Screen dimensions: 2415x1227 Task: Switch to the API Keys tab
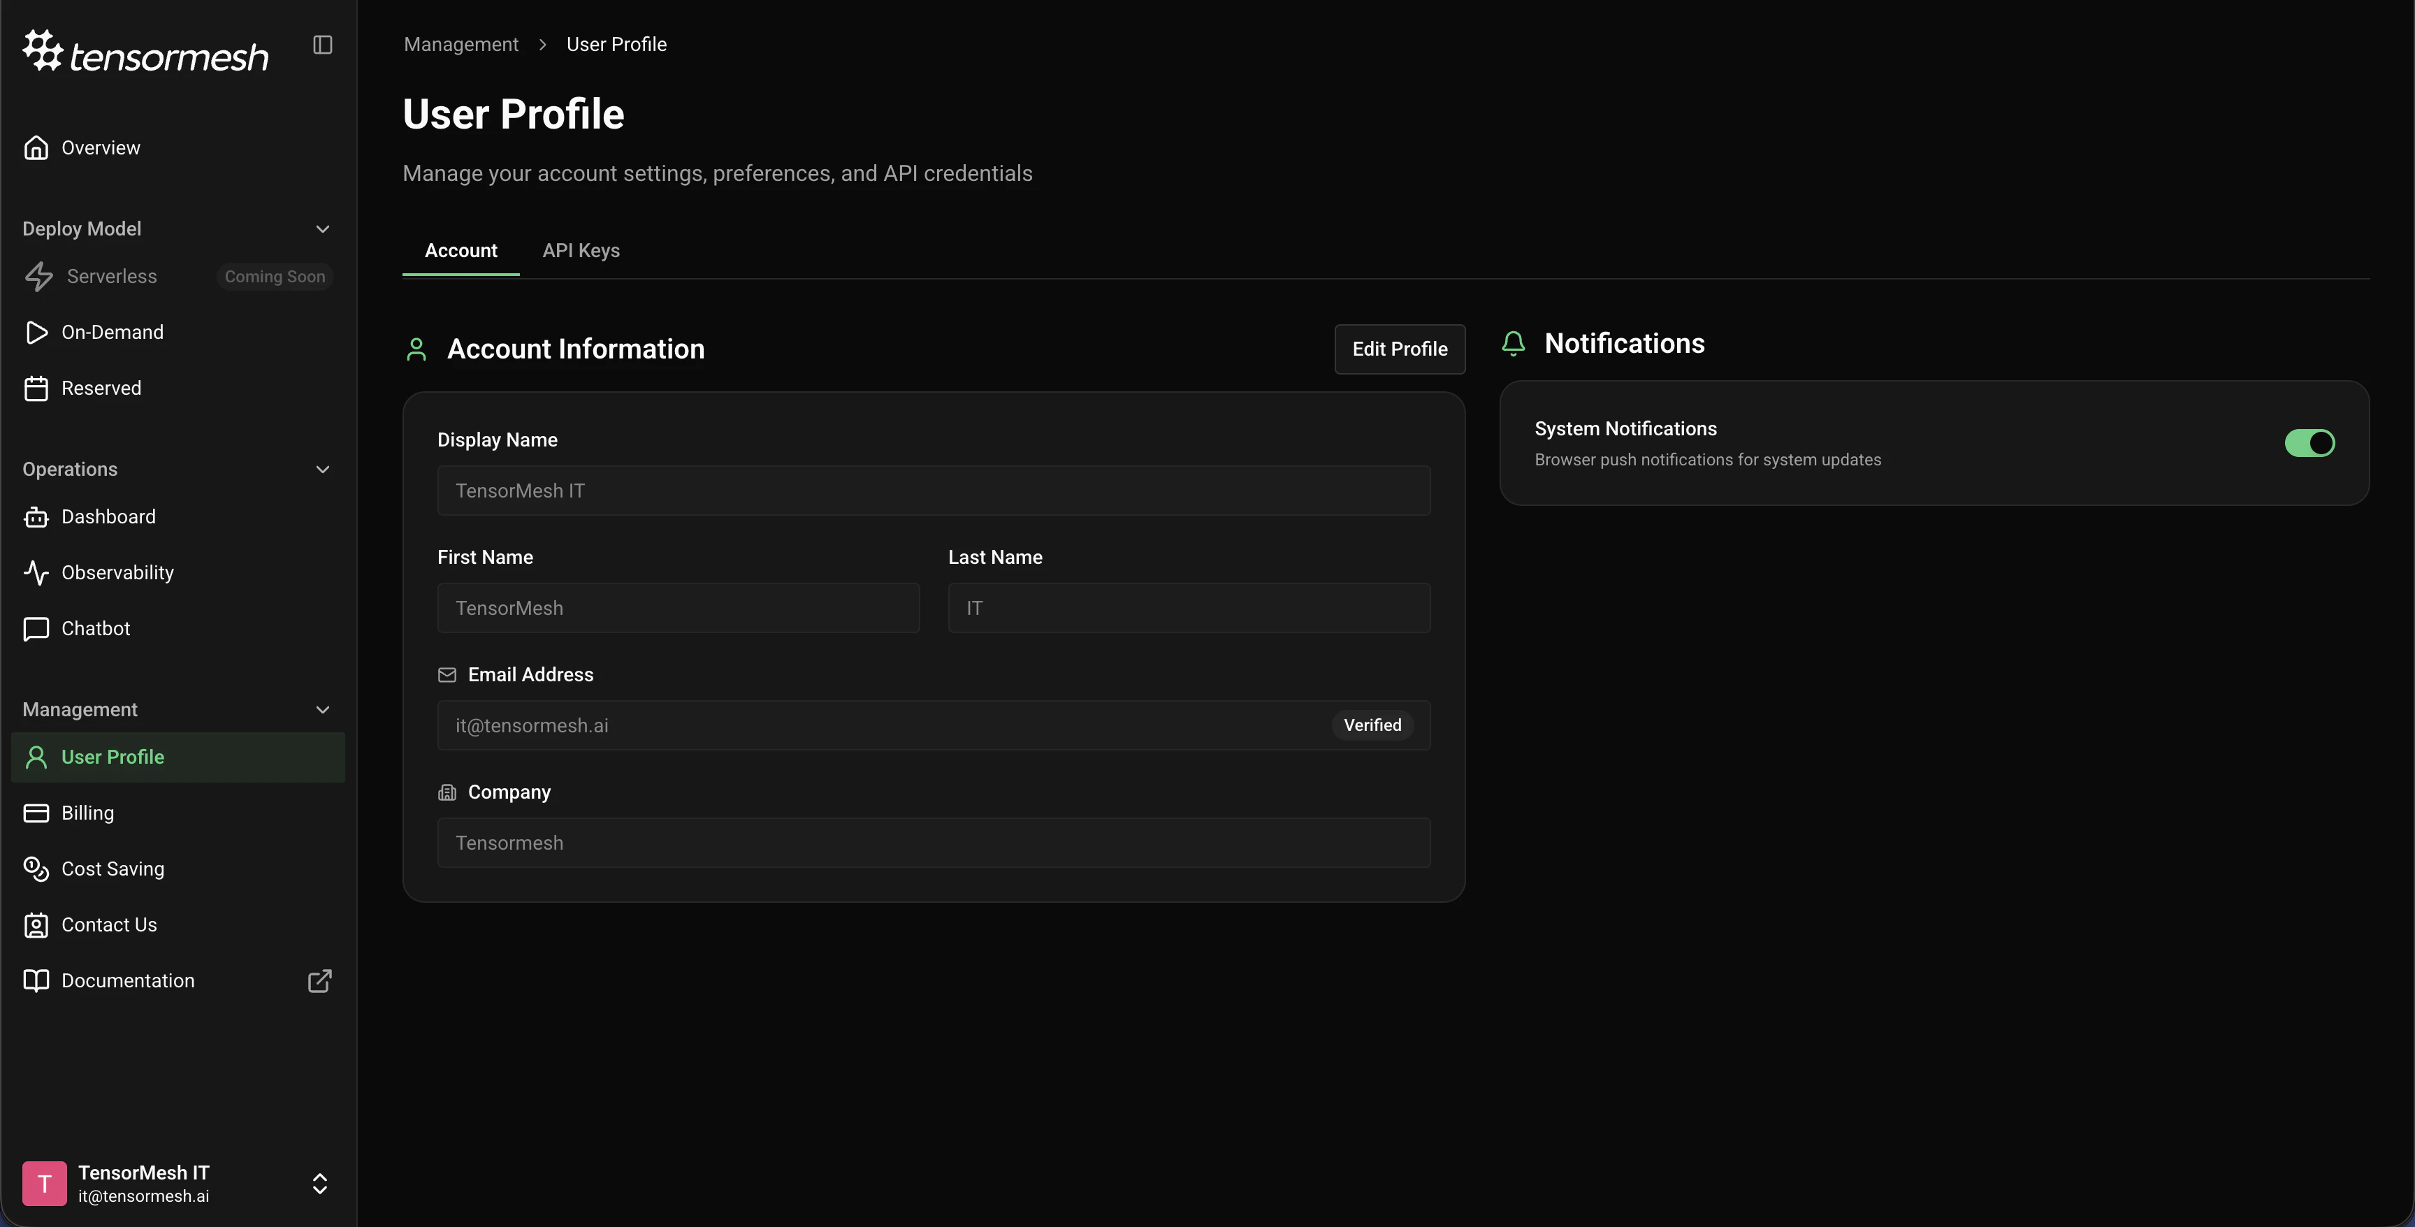(x=580, y=250)
